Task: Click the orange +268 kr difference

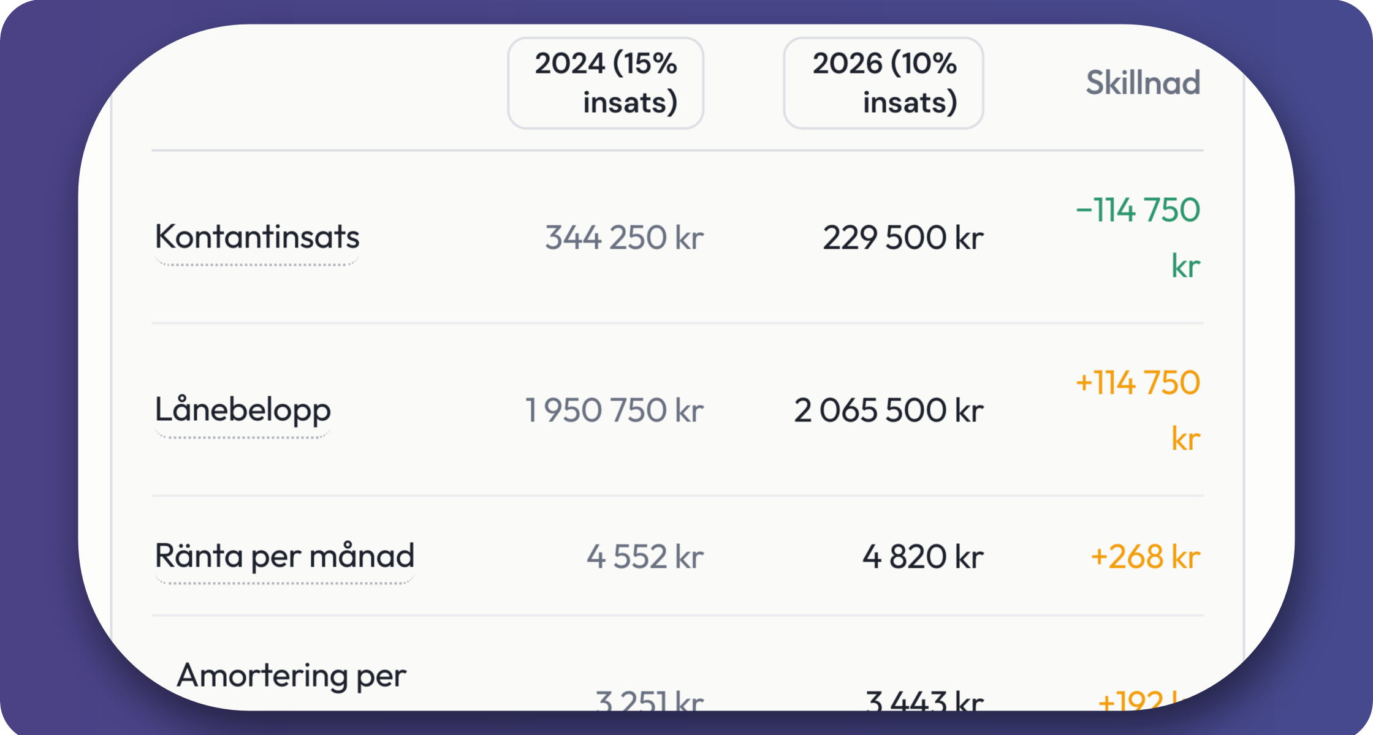Action: pyautogui.click(x=1145, y=557)
